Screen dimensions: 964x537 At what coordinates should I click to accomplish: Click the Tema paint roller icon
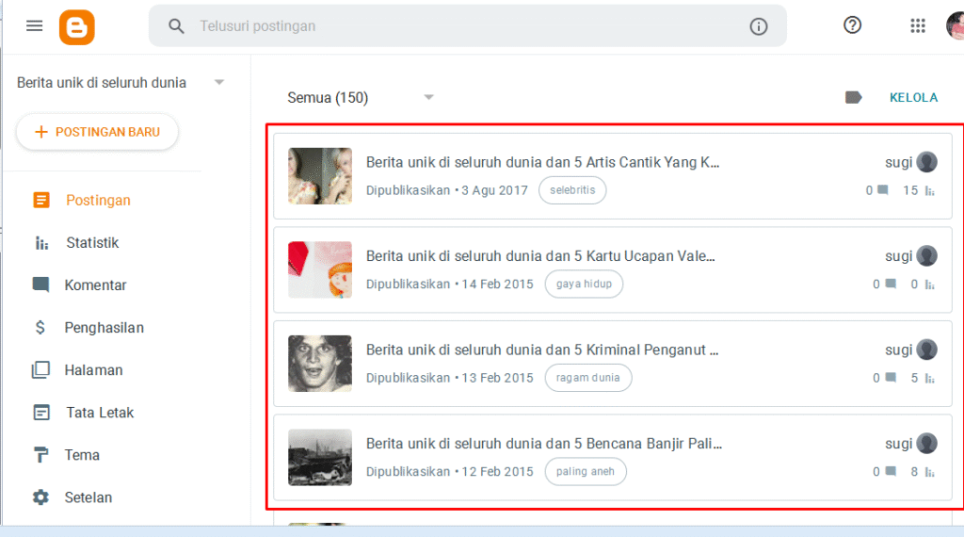tap(40, 455)
